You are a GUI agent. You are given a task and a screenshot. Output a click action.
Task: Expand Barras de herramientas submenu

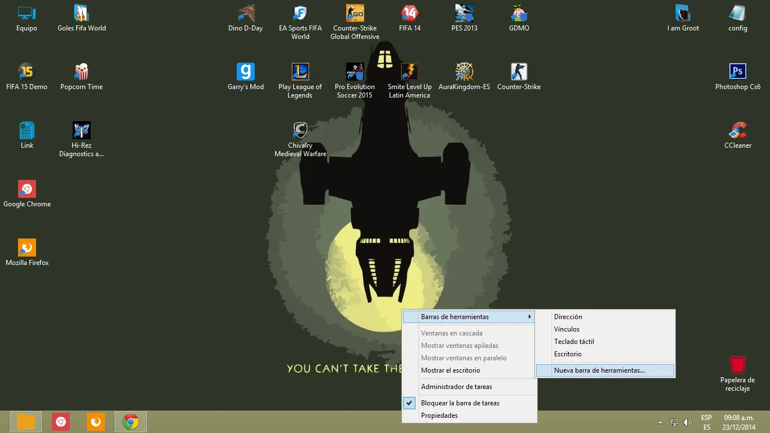point(469,317)
